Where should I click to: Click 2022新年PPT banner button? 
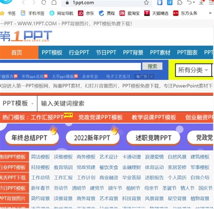(x=93, y=138)
